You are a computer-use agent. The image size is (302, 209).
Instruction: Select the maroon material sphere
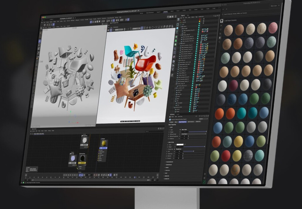(x=233, y=85)
